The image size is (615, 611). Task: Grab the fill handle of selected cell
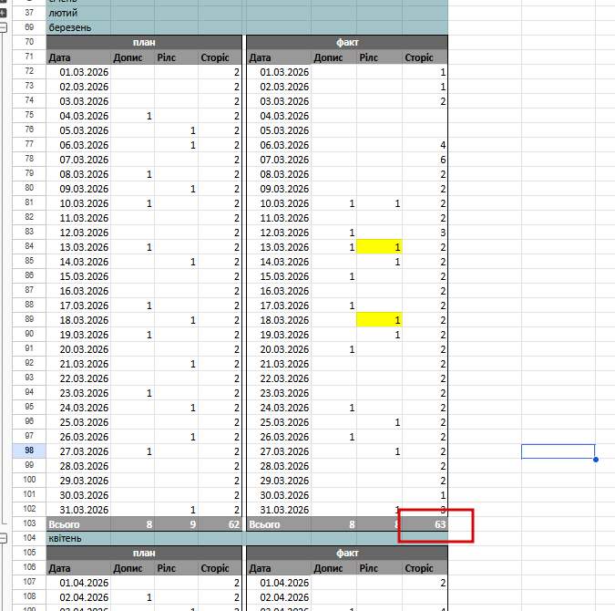point(595,459)
